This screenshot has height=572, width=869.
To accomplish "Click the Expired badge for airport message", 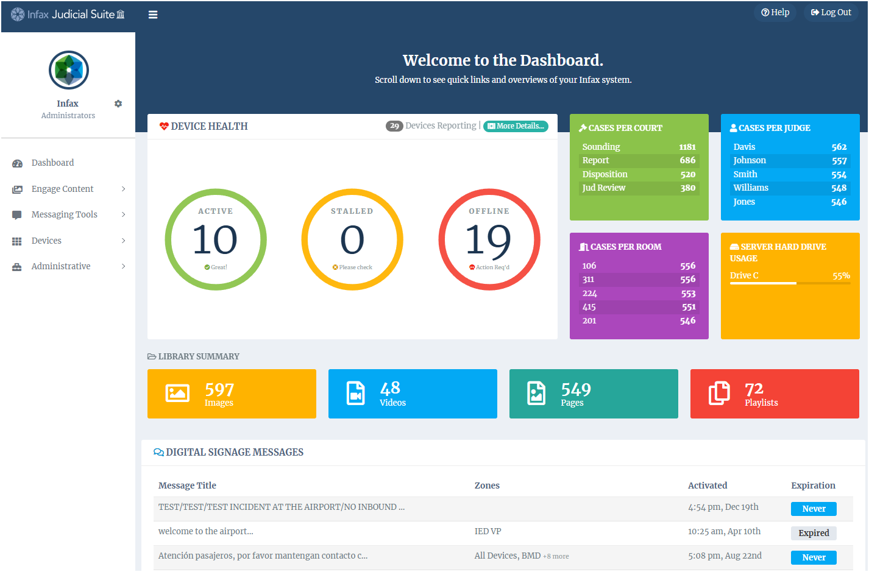I will 814,533.
